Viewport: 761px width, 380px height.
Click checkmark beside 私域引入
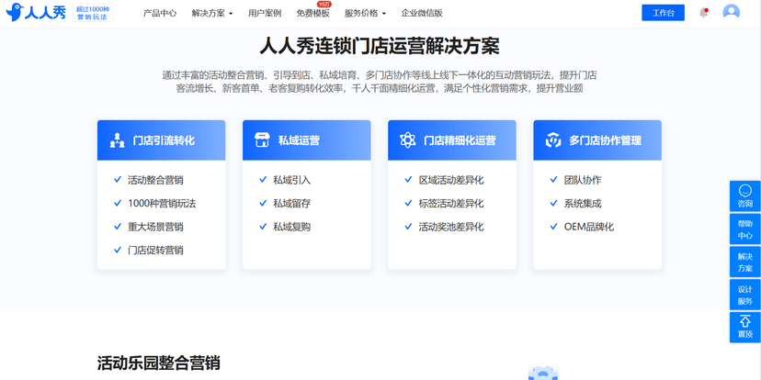pyautogui.click(x=263, y=180)
